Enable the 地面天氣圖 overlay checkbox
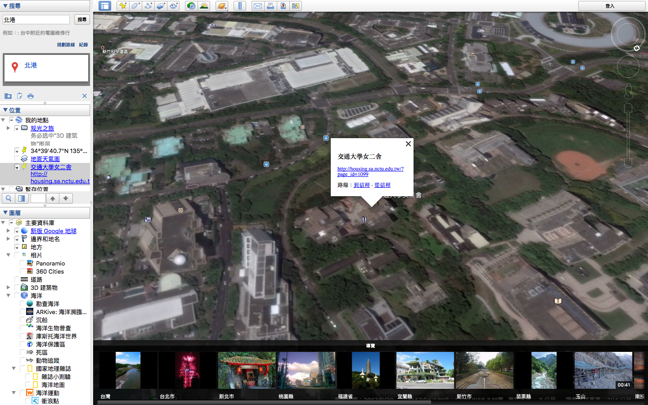The height and width of the screenshot is (405, 648). coord(17,159)
